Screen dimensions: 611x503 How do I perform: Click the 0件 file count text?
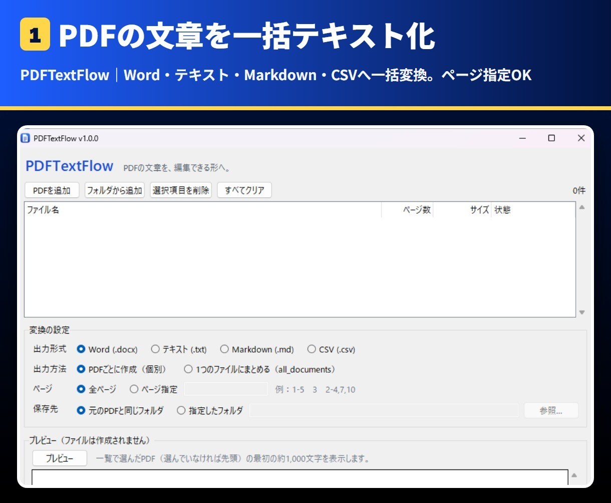pos(579,190)
